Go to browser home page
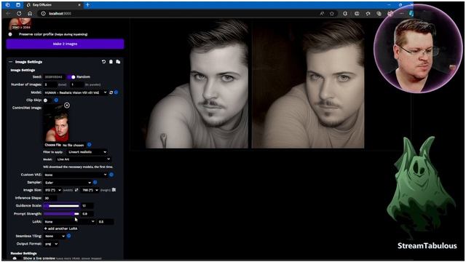 (30, 14)
